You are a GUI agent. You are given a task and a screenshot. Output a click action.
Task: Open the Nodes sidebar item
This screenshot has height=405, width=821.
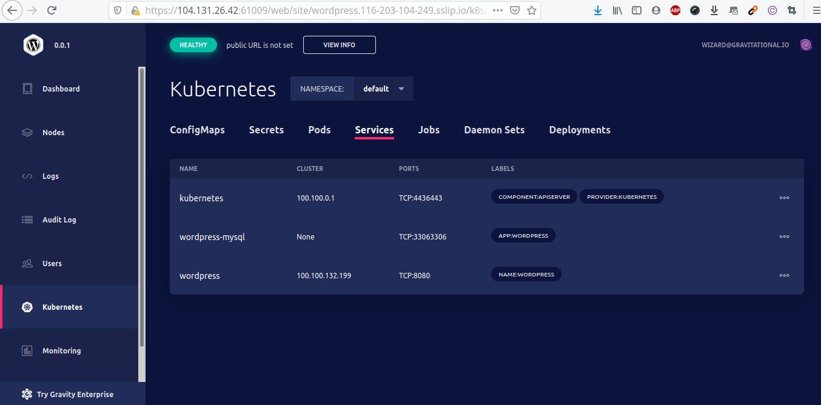point(70,132)
